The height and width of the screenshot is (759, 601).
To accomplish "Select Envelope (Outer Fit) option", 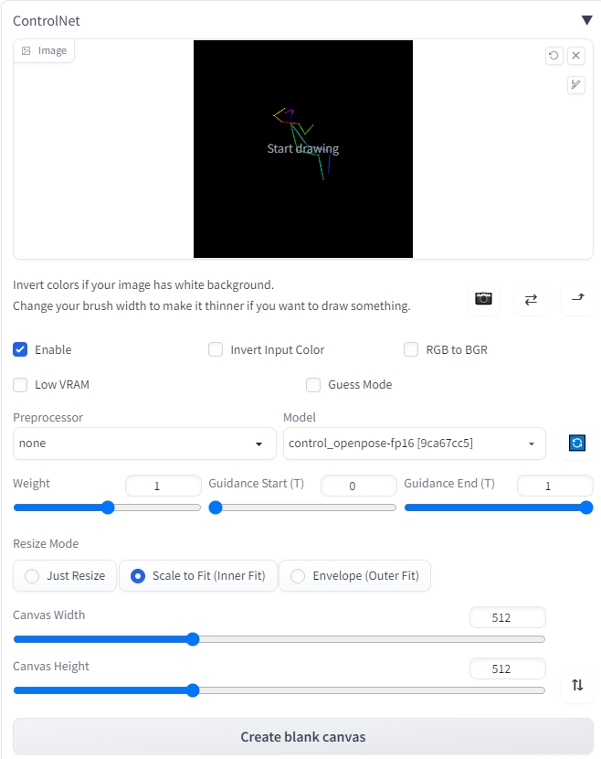I will click(x=355, y=575).
